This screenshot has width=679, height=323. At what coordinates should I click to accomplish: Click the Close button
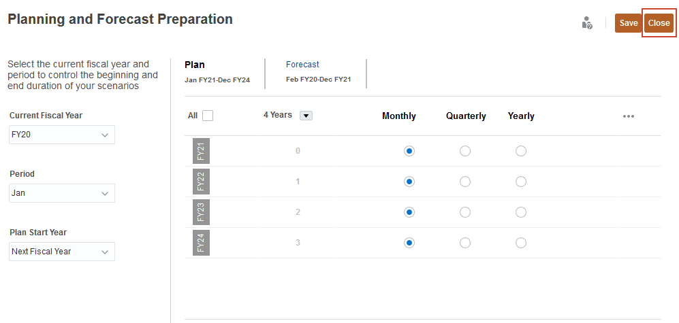point(659,23)
